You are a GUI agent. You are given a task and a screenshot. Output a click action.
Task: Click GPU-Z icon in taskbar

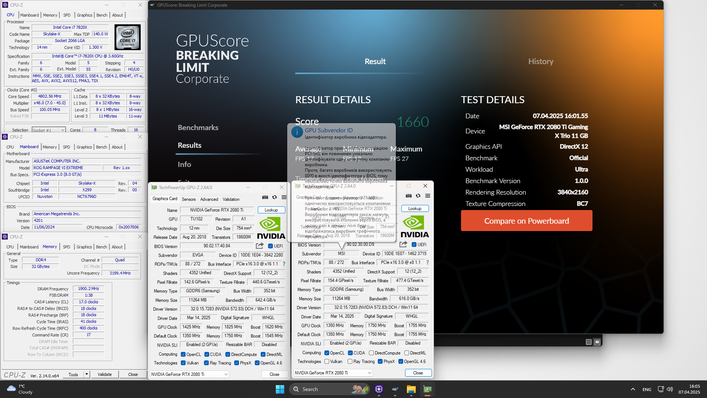point(427,389)
